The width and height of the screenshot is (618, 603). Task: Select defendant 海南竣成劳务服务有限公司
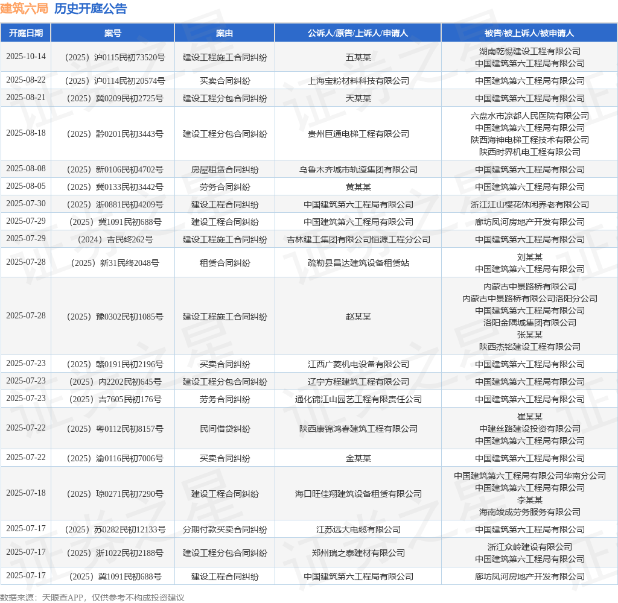530,512
